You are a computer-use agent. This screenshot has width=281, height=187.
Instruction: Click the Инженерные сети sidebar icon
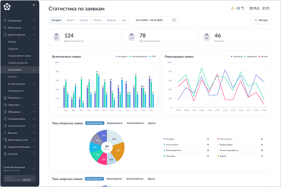coord(5,140)
